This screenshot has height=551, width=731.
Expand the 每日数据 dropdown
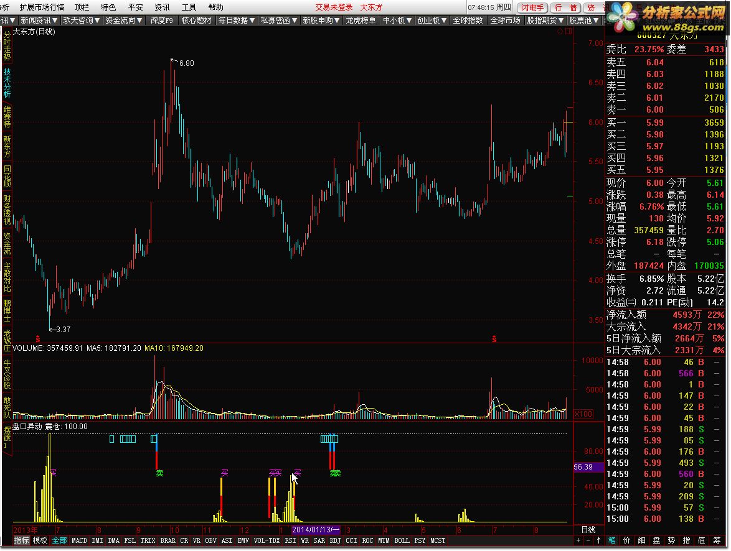click(x=237, y=20)
